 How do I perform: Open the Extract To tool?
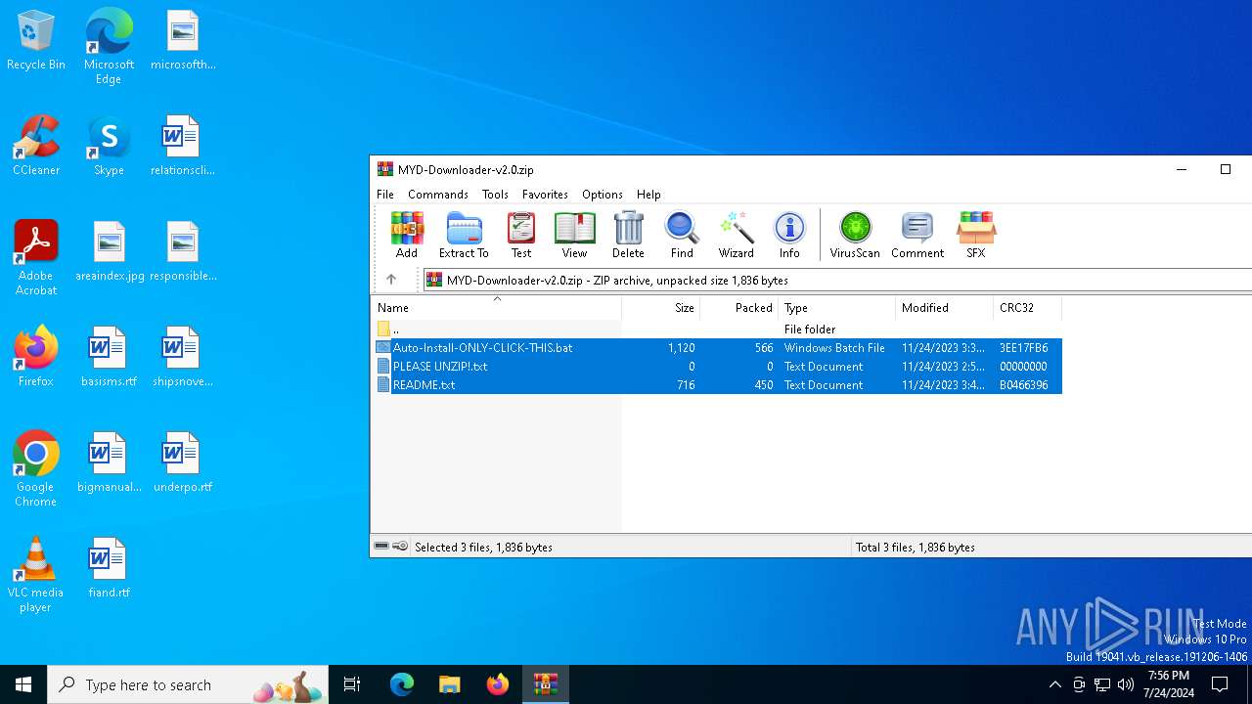coord(464,235)
